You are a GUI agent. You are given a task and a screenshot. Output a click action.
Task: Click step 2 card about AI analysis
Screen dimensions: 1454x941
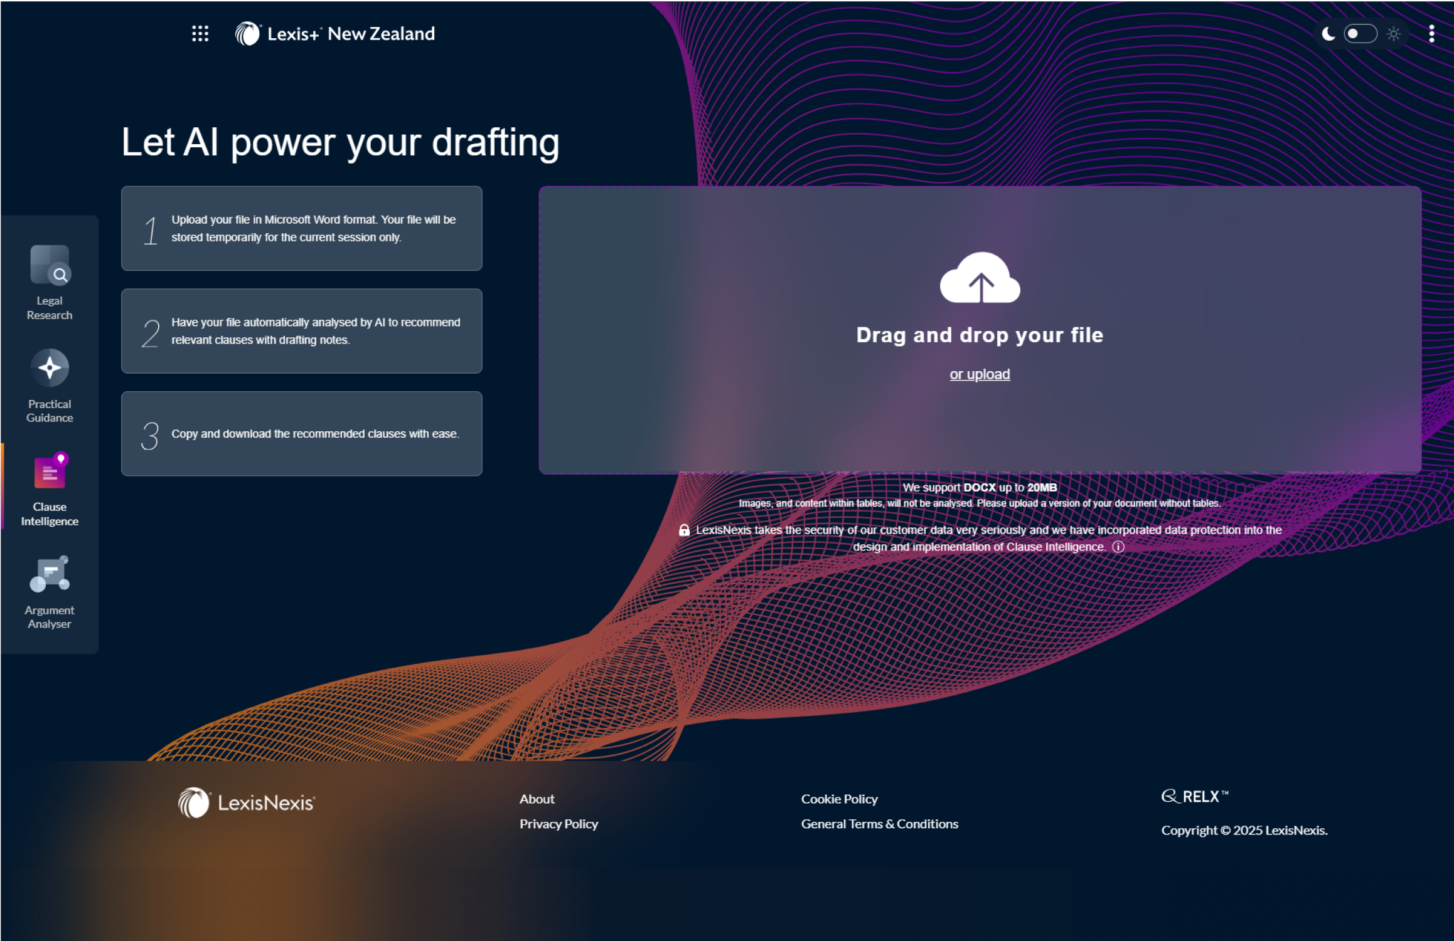pyautogui.click(x=302, y=331)
